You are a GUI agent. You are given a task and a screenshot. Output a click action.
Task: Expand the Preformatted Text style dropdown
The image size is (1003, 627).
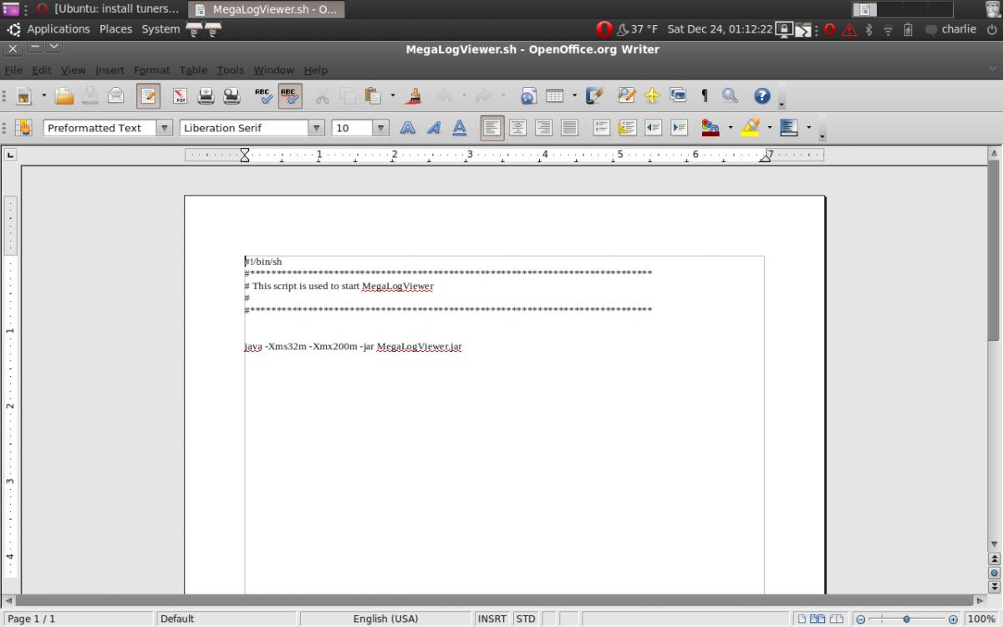(163, 128)
